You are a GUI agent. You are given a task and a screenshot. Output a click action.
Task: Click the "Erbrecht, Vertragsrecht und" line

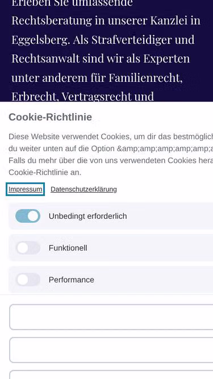point(82,97)
